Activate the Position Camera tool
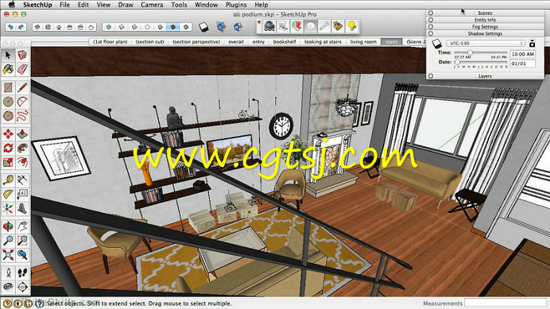Viewport: 550px width, 309px height. click(x=8, y=273)
